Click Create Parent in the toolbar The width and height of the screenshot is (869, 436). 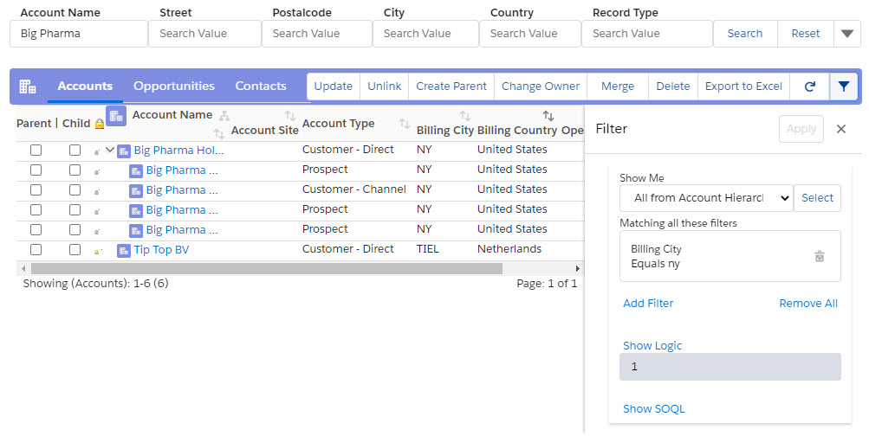tap(451, 87)
